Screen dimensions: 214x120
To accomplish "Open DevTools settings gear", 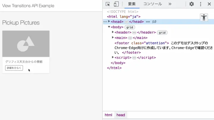I will [x=192, y=4].
